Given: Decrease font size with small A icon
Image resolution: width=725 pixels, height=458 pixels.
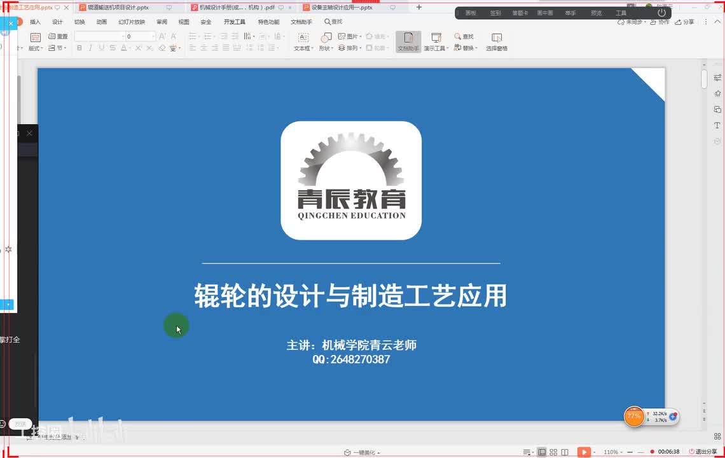Looking at the screenshot, I should point(174,36).
